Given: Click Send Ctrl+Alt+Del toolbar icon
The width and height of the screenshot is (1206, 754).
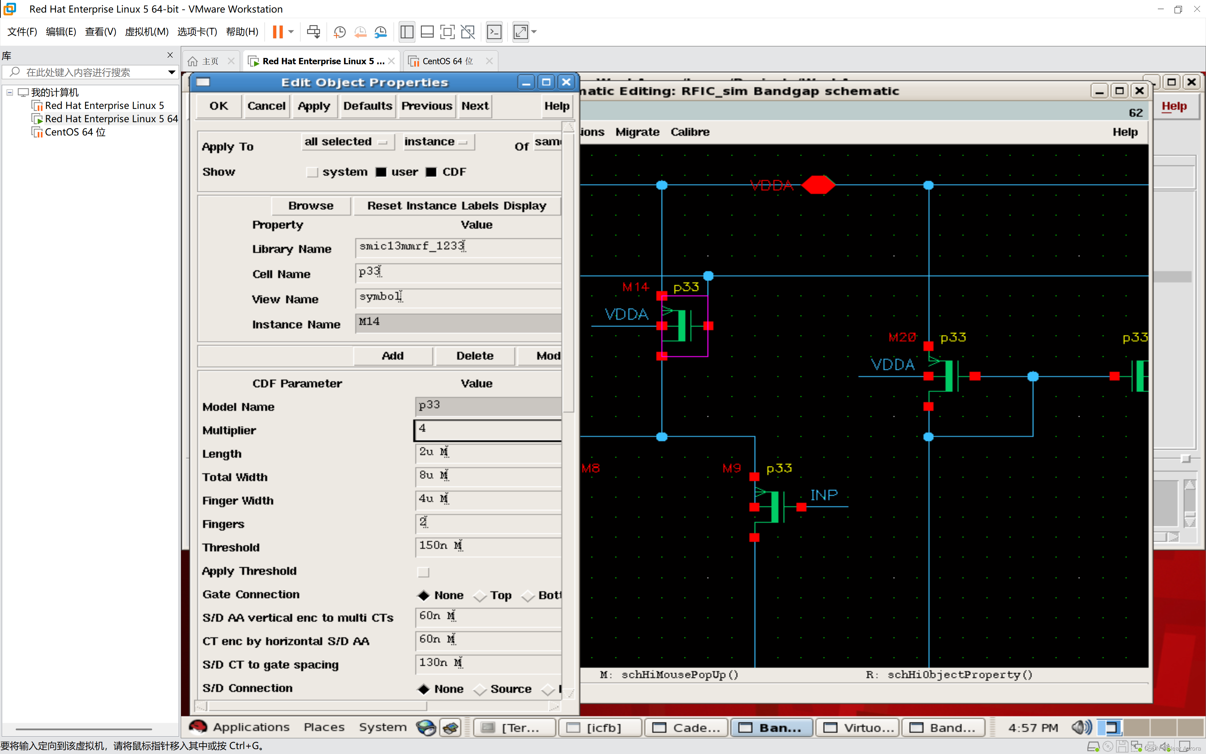Looking at the screenshot, I should pyautogui.click(x=313, y=32).
